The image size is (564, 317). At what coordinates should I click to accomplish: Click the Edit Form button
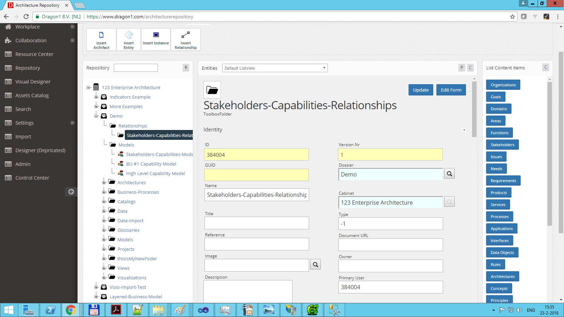coord(451,90)
